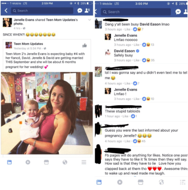Like David Eason's "Safely busy" comment

tap(137, 60)
